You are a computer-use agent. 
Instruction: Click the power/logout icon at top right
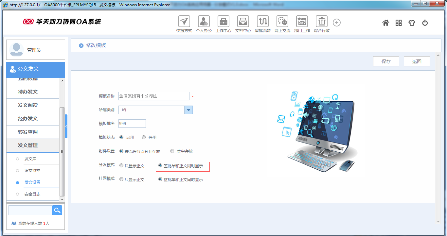pos(425,23)
